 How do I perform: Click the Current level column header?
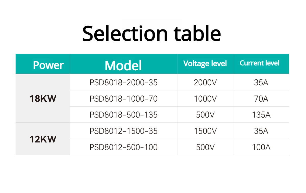click(260, 63)
